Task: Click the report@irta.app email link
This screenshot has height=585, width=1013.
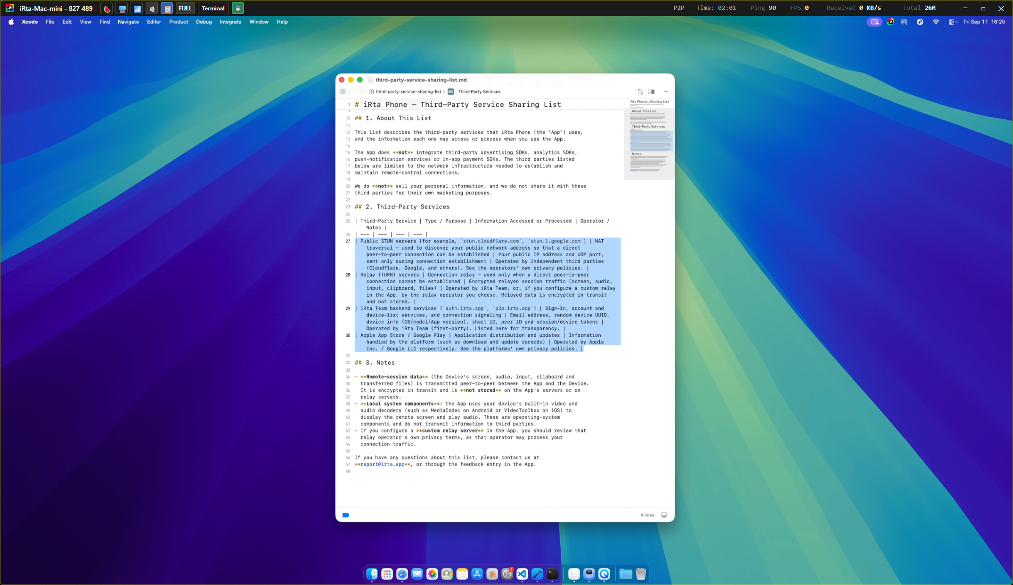Action: pos(383,464)
